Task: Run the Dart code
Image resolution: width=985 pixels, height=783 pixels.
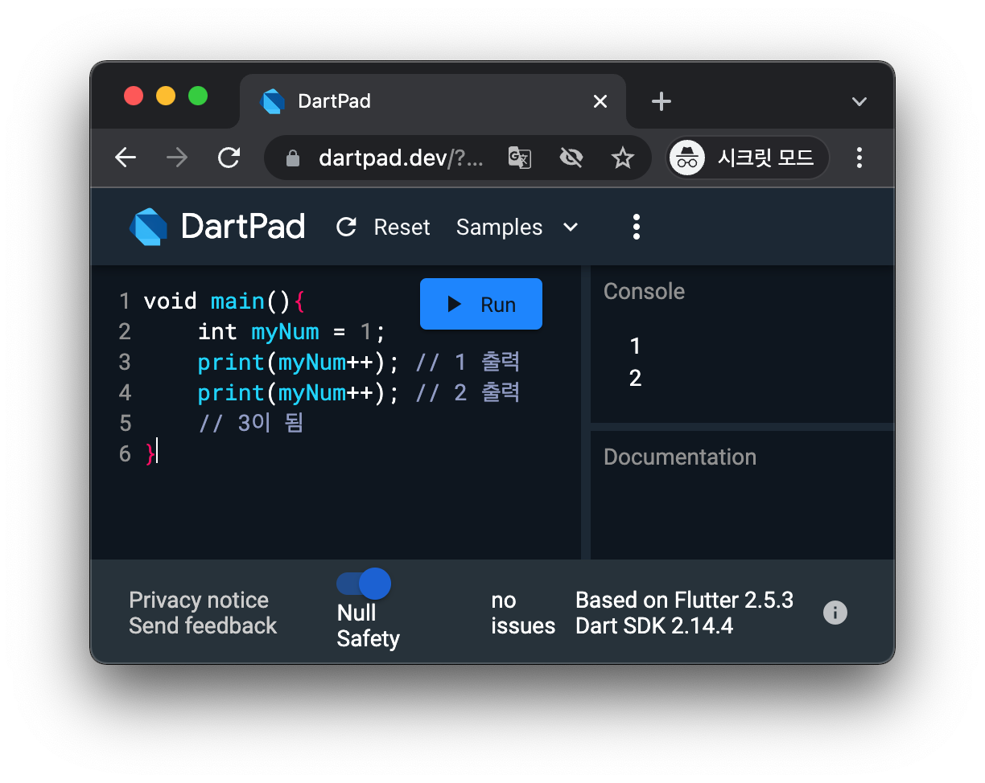Action: [x=481, y=304]
